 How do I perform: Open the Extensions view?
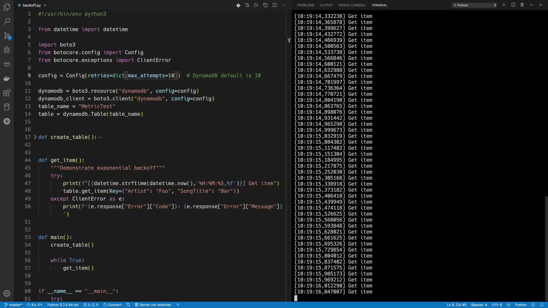click(x=7, y=93)
